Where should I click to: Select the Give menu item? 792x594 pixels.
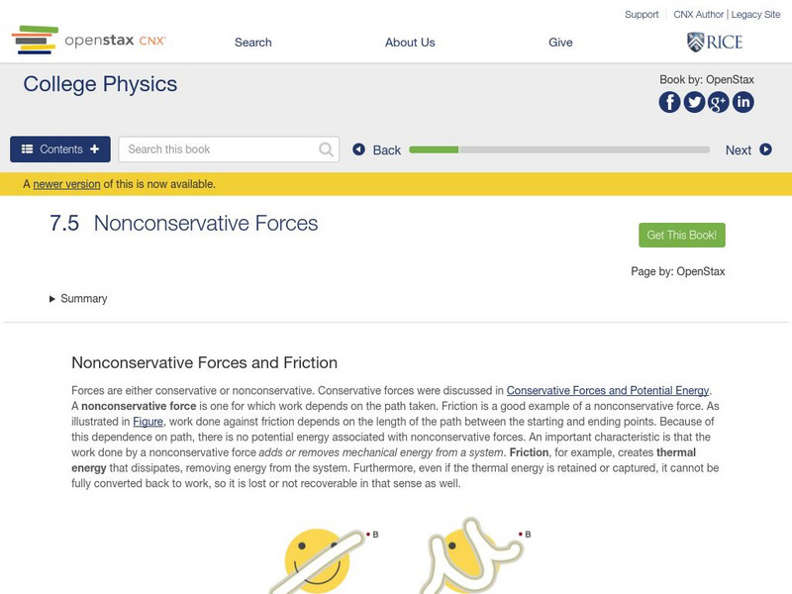pos(560,43)
